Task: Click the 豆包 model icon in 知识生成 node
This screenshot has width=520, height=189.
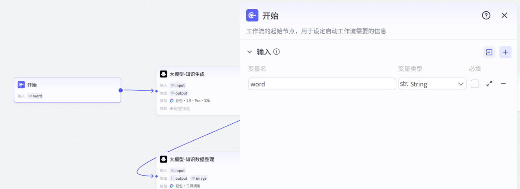Action: tap(172, 101)
